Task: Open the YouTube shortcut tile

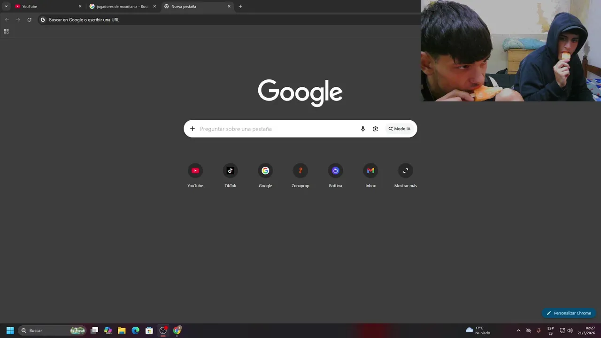Action: point(195,176)
